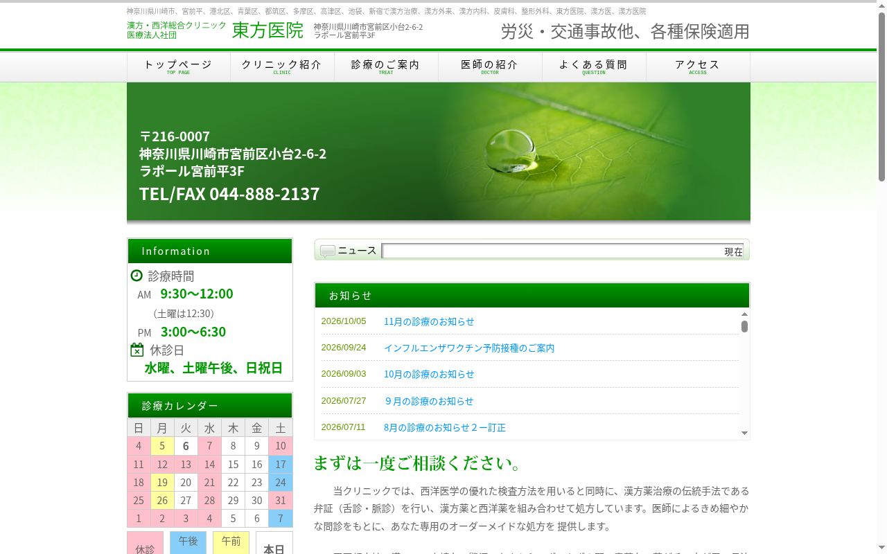This screenshot has height=554, width=887.
Task: Click the 本日 legend box
Action: point(274,543)
